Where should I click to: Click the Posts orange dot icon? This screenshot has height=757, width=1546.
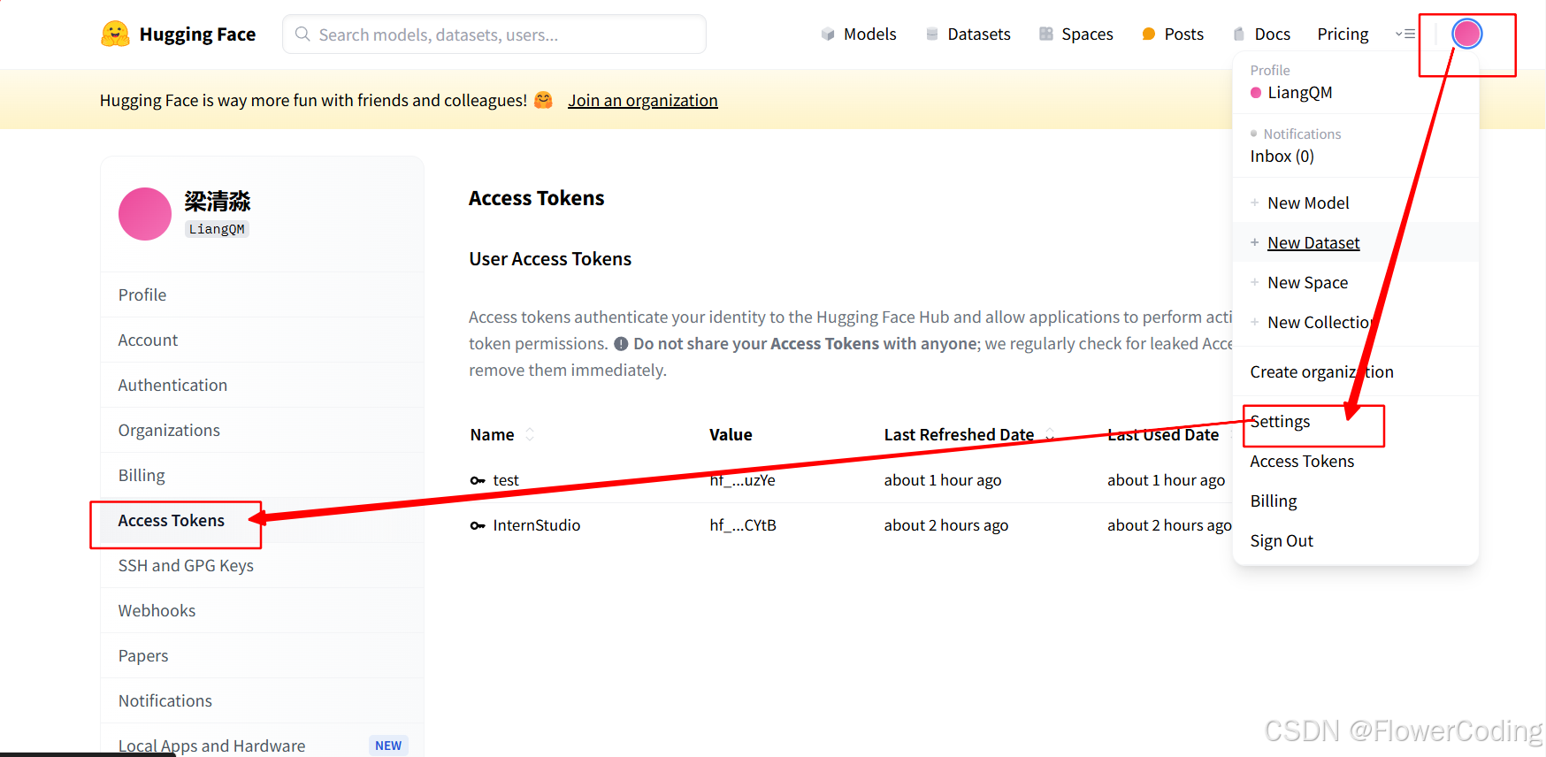pyautogui.click(x=1149, y=34)
